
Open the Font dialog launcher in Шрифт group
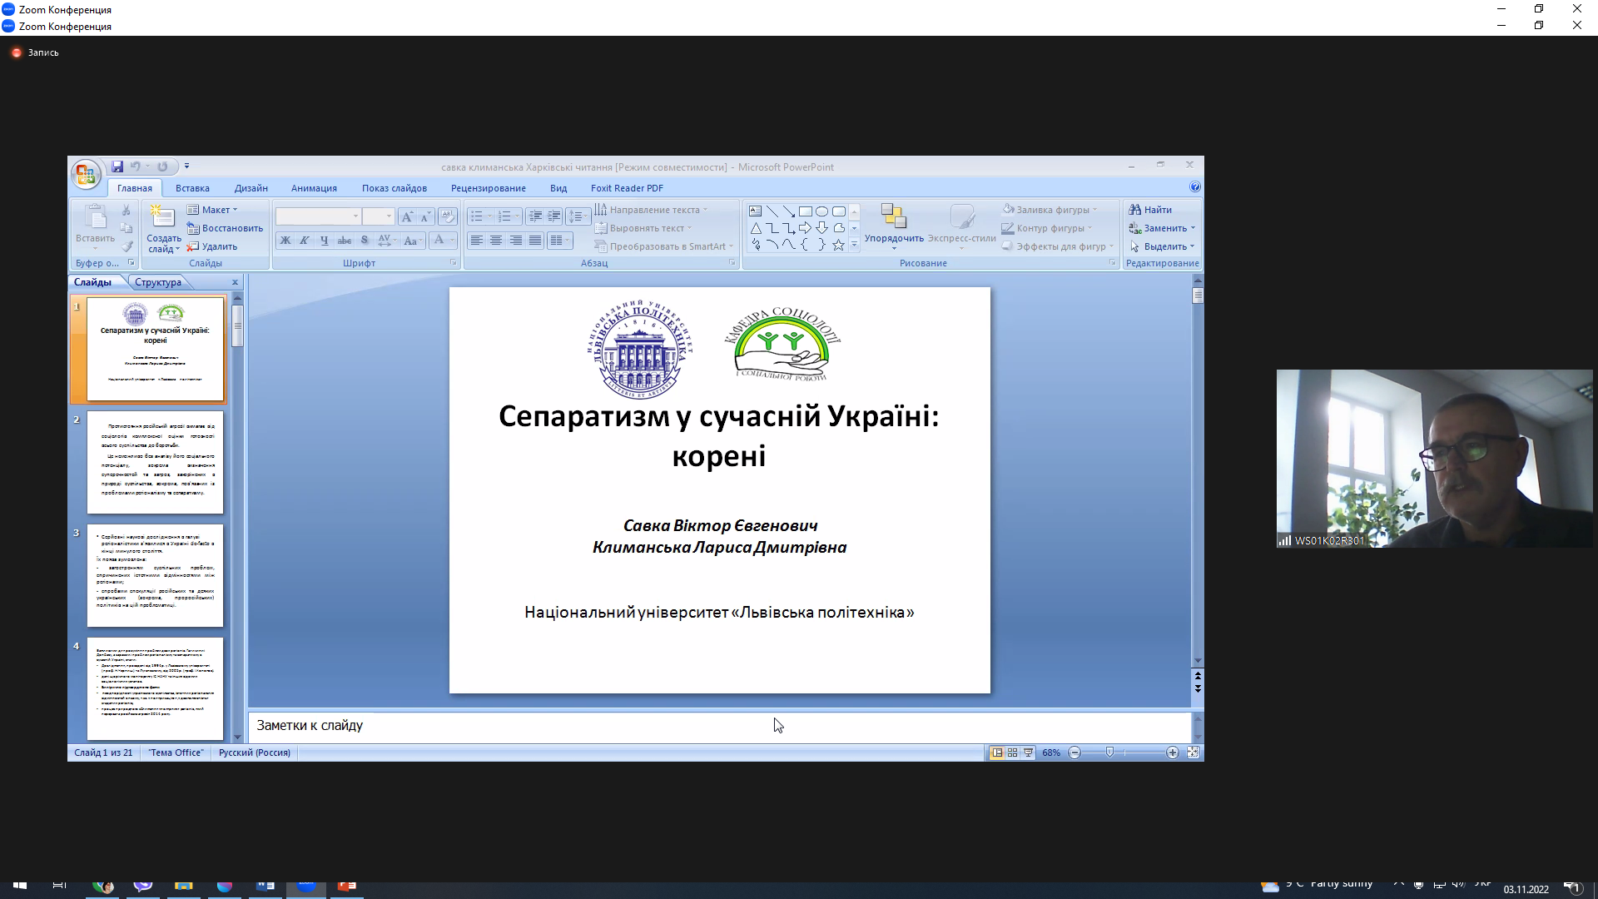point(454,263)
